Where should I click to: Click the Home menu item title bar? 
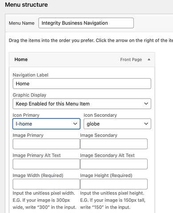point(82,59)
